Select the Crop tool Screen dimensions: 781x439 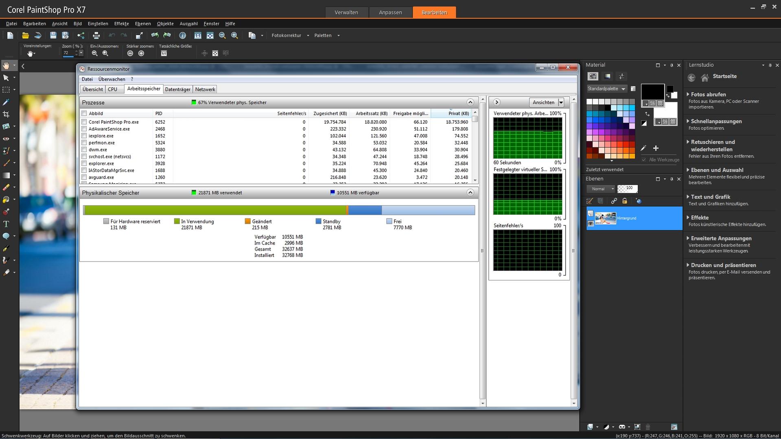click(6, 114)
